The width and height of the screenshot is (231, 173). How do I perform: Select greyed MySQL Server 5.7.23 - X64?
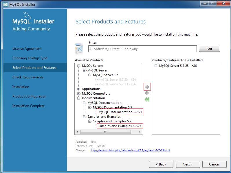pyautogui.click(x=117, y=80)
